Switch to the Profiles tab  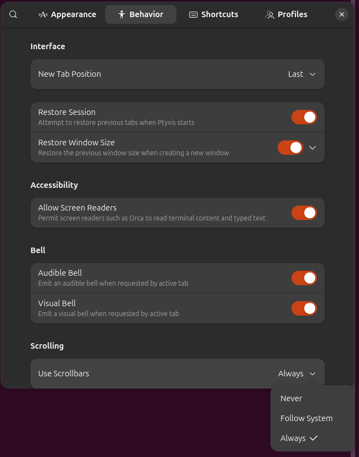coord(286,14)
